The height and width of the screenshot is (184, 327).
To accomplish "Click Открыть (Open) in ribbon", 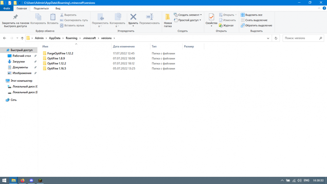I will pos(228,15).
